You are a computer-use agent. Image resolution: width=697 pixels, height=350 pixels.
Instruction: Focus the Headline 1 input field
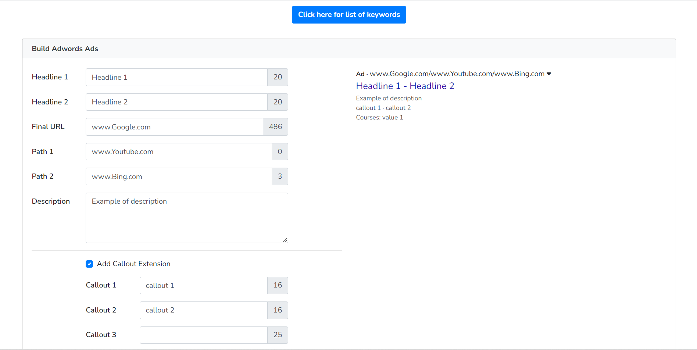(176, 77)
